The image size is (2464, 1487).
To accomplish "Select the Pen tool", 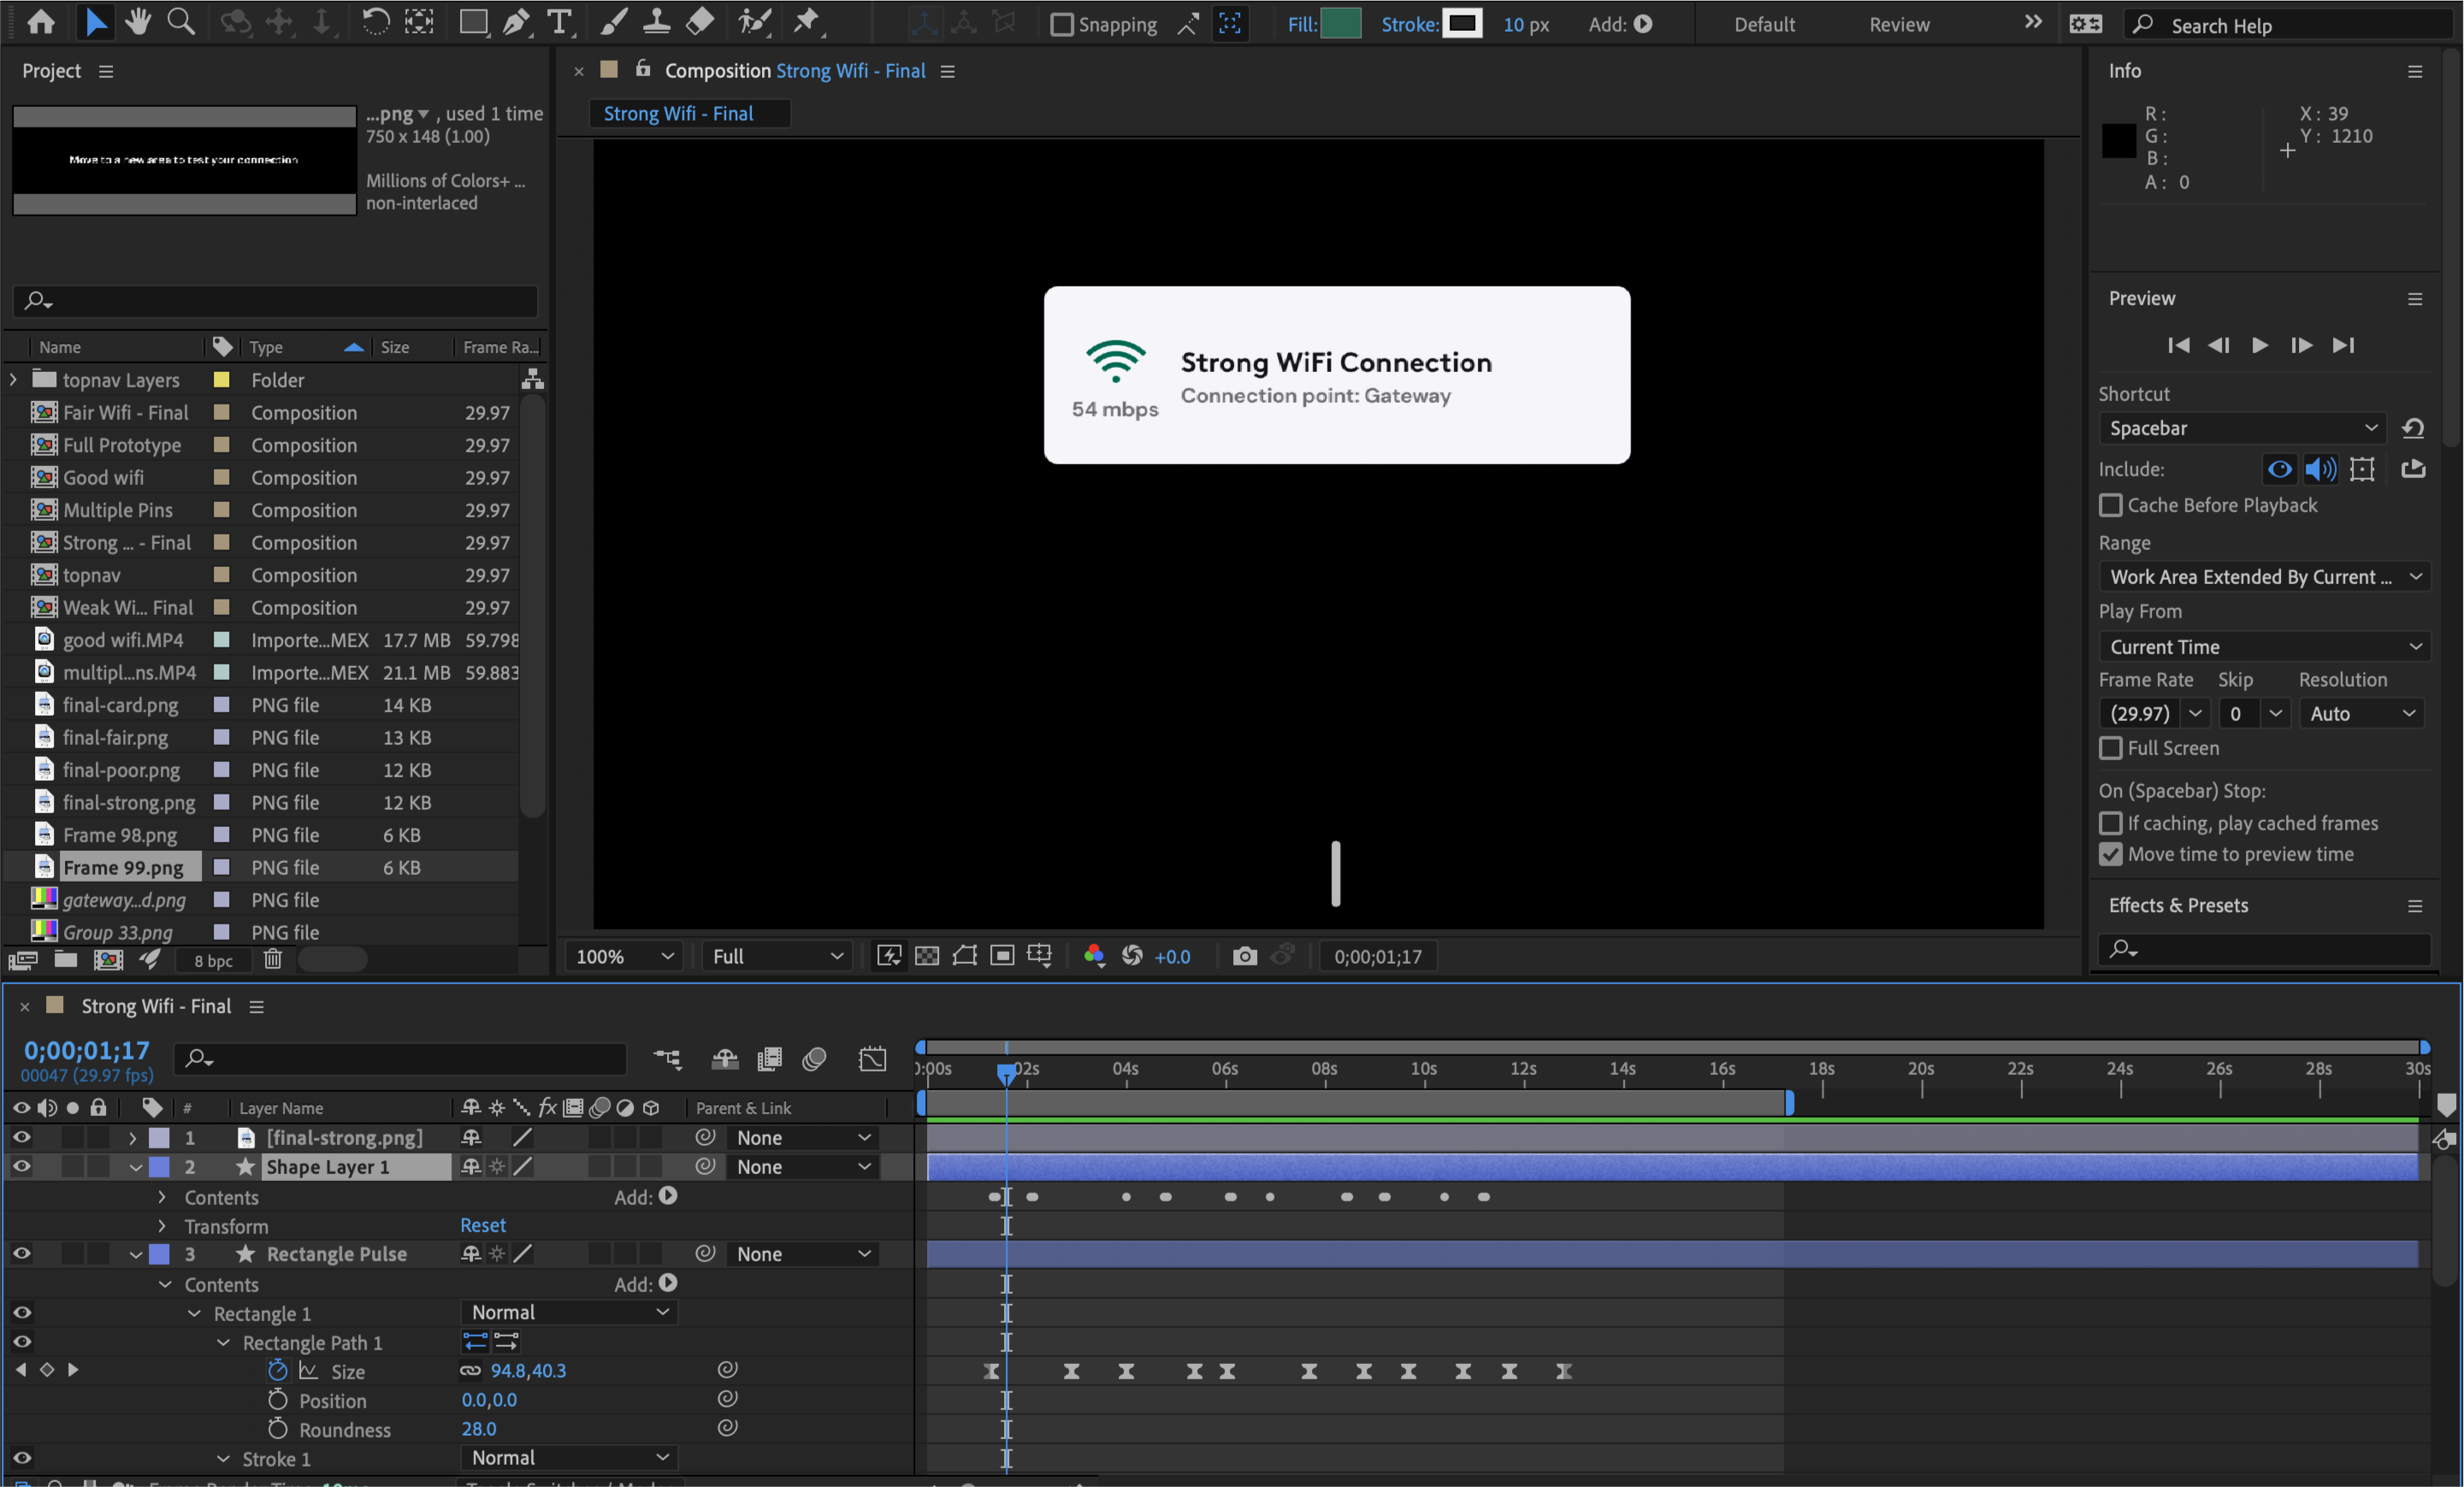I will (516, 22).
